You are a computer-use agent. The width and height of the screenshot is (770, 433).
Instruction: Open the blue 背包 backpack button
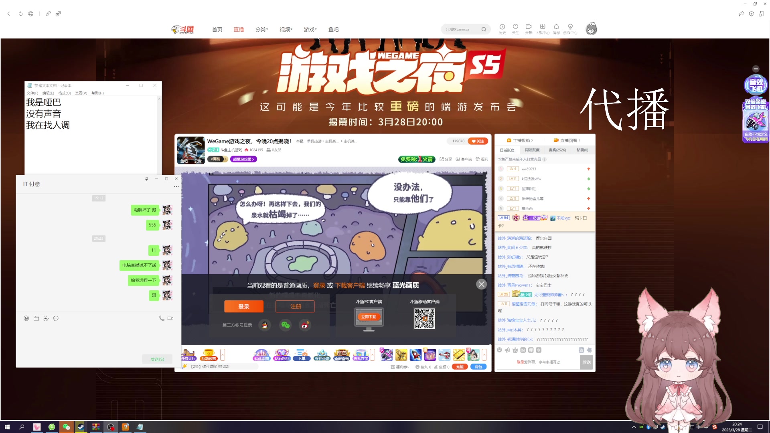478,367
